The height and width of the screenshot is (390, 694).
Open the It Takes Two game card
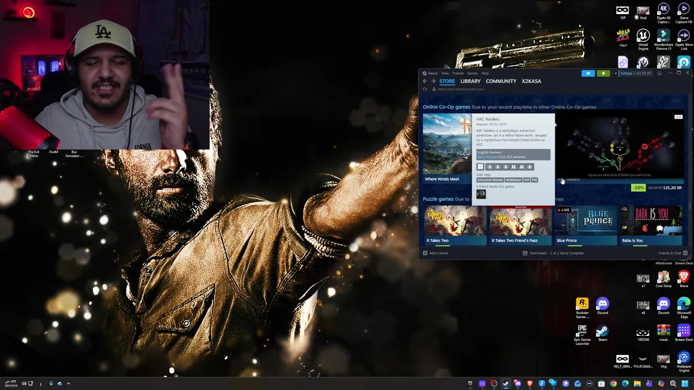pyautogui.click(x=455, y=225)
